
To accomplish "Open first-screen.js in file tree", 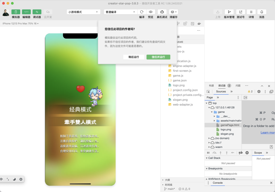I will [182, 71].
